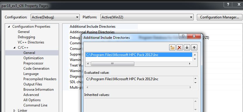Select VC++ Directories in tree
243x112 pixels.
31,42
